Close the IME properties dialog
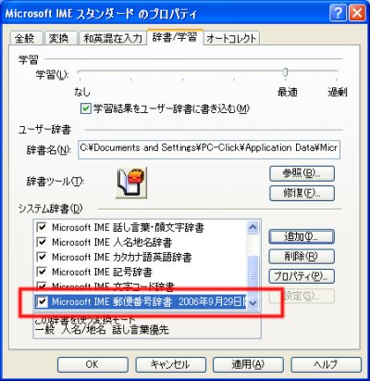The image size is (370, 381). pos(357,14)
